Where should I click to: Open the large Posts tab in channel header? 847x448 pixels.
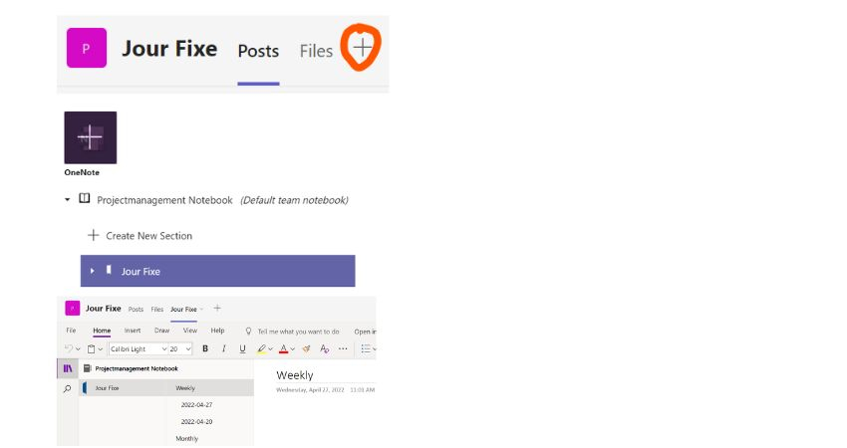point(258,51)
